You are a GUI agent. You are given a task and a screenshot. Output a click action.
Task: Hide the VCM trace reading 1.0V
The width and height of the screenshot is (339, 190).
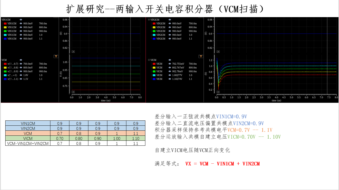[21, 75]
